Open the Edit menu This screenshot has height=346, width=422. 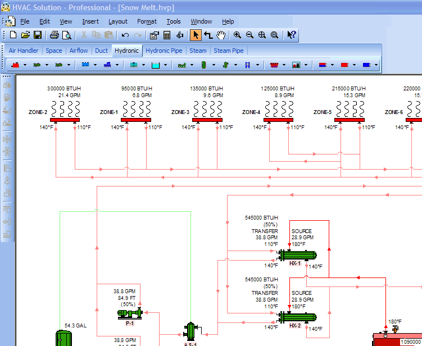[45, 21]
